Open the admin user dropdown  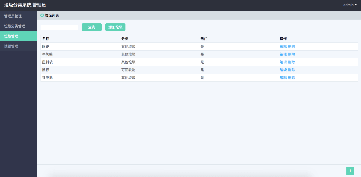pyautogui.click(x=350, y=5)
